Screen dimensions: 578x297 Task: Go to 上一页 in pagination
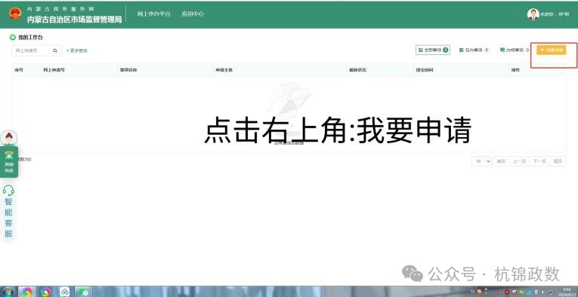[x=519, y=161]
